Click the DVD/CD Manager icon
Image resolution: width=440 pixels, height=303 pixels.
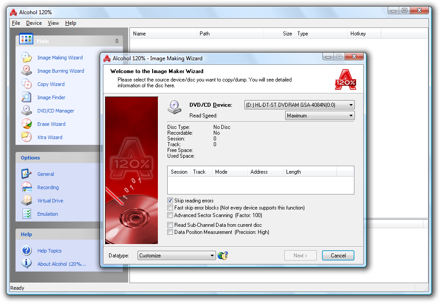click(27, 111)
